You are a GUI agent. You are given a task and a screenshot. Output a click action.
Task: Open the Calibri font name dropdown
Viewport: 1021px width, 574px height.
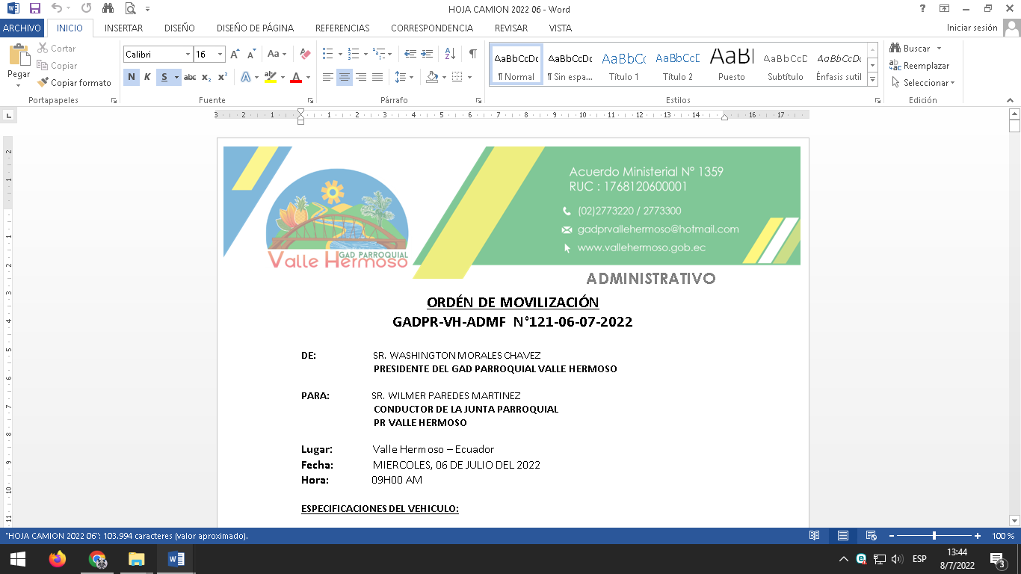tap(188, 55)
